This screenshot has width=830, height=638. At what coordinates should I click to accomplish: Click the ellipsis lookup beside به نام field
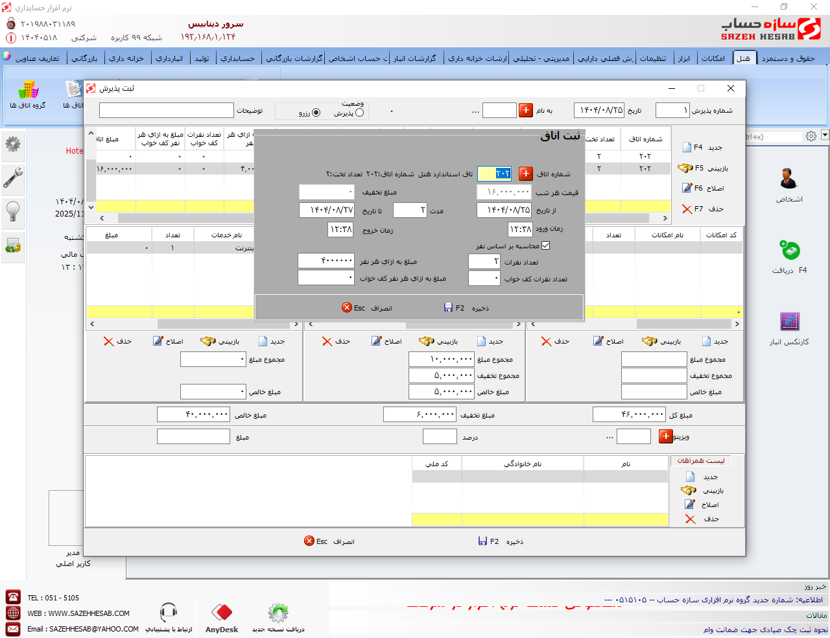476,112
